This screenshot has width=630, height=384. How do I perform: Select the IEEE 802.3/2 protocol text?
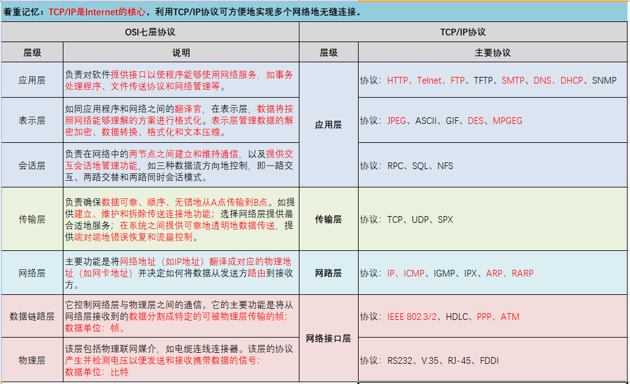[x=412, y=316]
